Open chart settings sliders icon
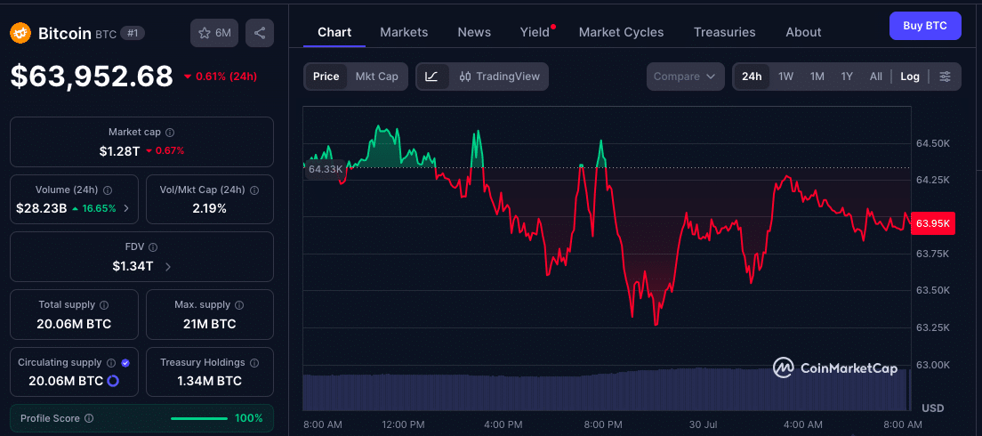This screenshot has height=436, width=982. point(945,77)
